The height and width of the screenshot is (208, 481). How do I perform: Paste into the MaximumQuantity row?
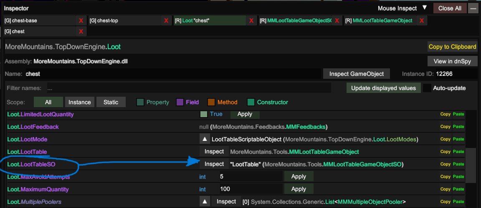point(458,189)
